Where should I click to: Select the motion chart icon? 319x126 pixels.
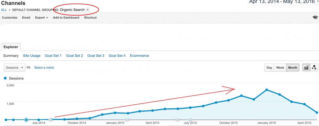(314, 68)
